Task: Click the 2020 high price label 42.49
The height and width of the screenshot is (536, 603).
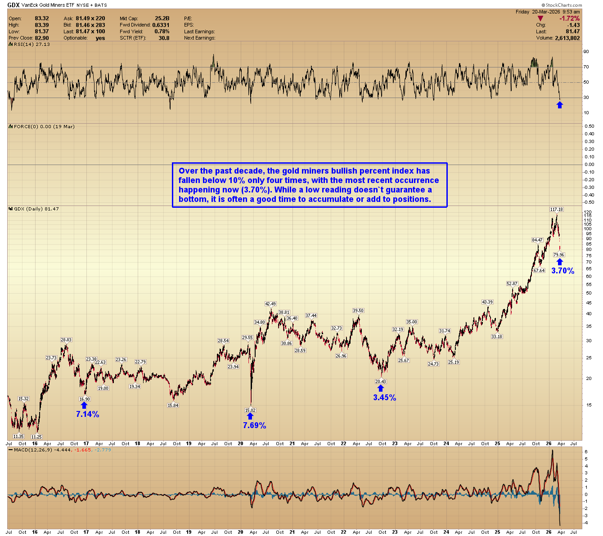Action: click(270, 304)
